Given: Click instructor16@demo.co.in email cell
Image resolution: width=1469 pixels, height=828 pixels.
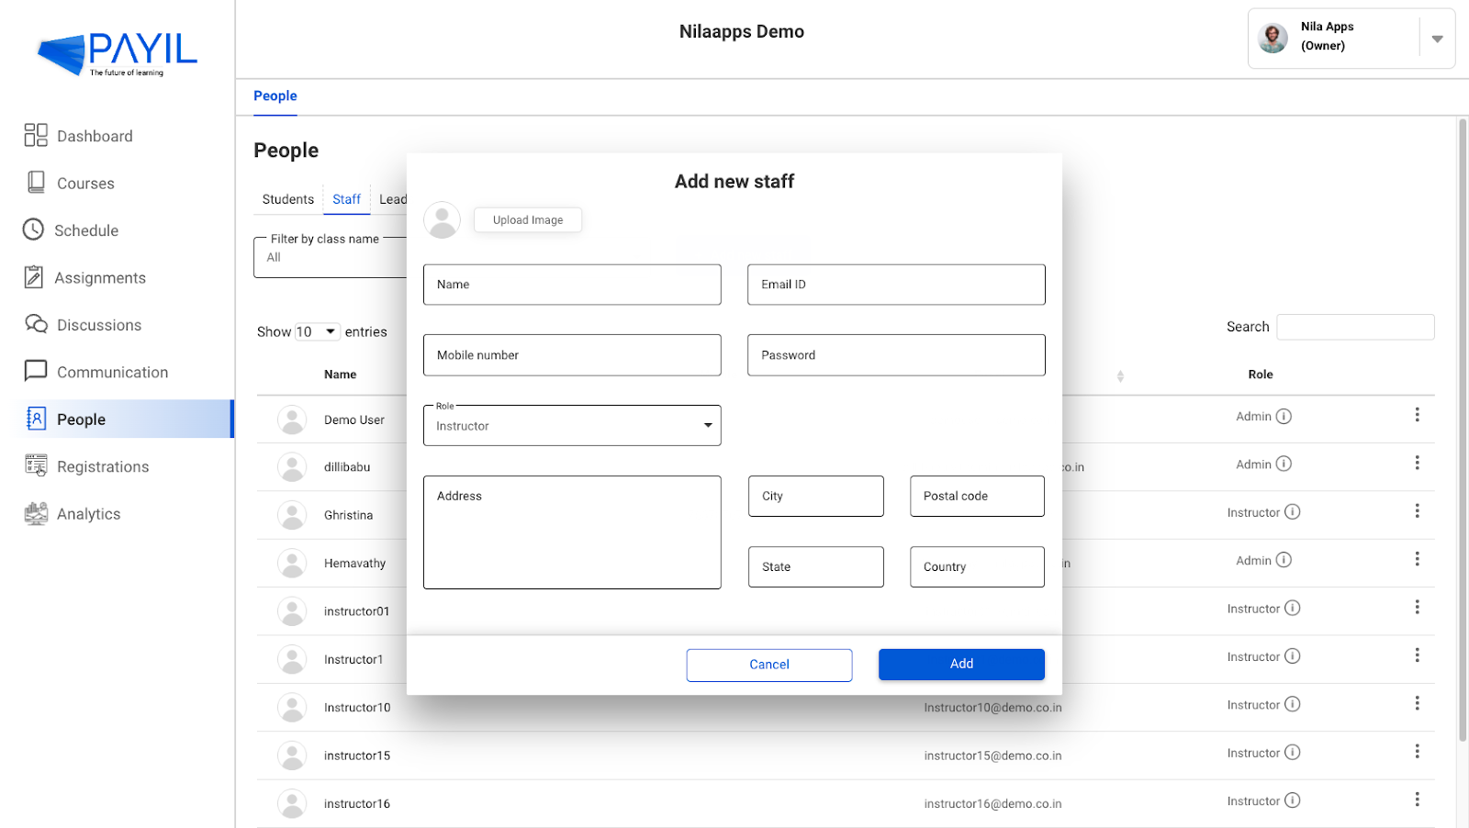Looking at the screenshot, I should click(x=992, y=804).
